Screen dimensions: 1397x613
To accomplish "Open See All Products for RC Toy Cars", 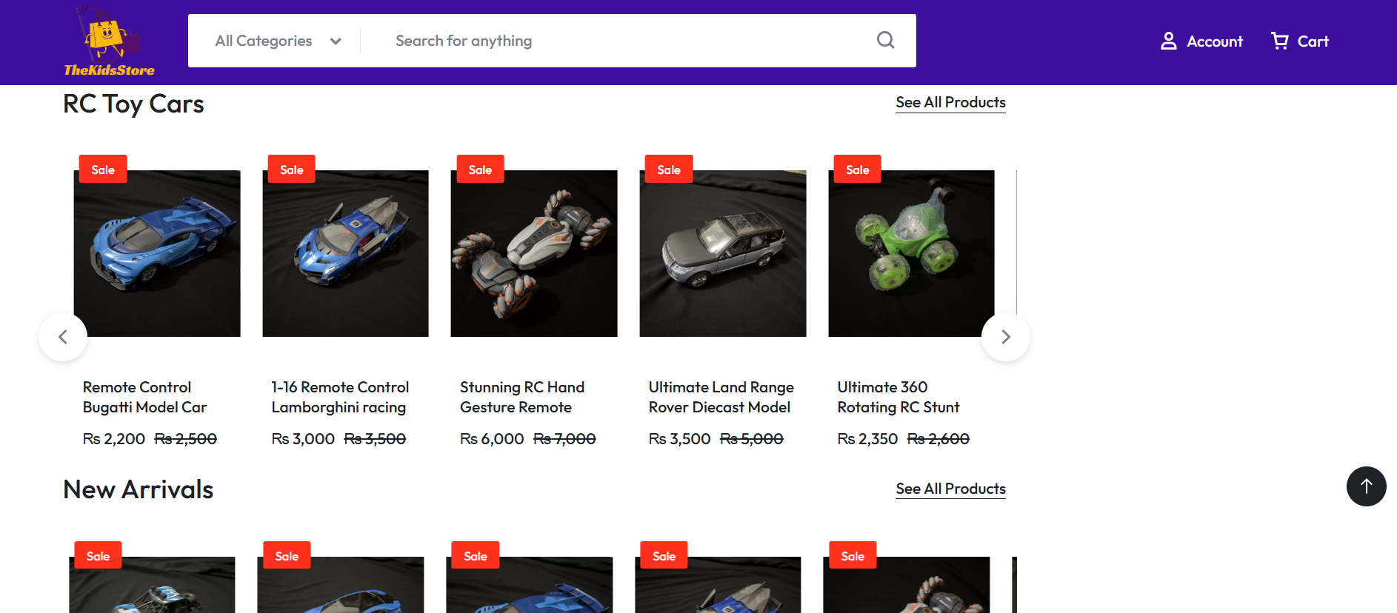I will click(950, 102).
